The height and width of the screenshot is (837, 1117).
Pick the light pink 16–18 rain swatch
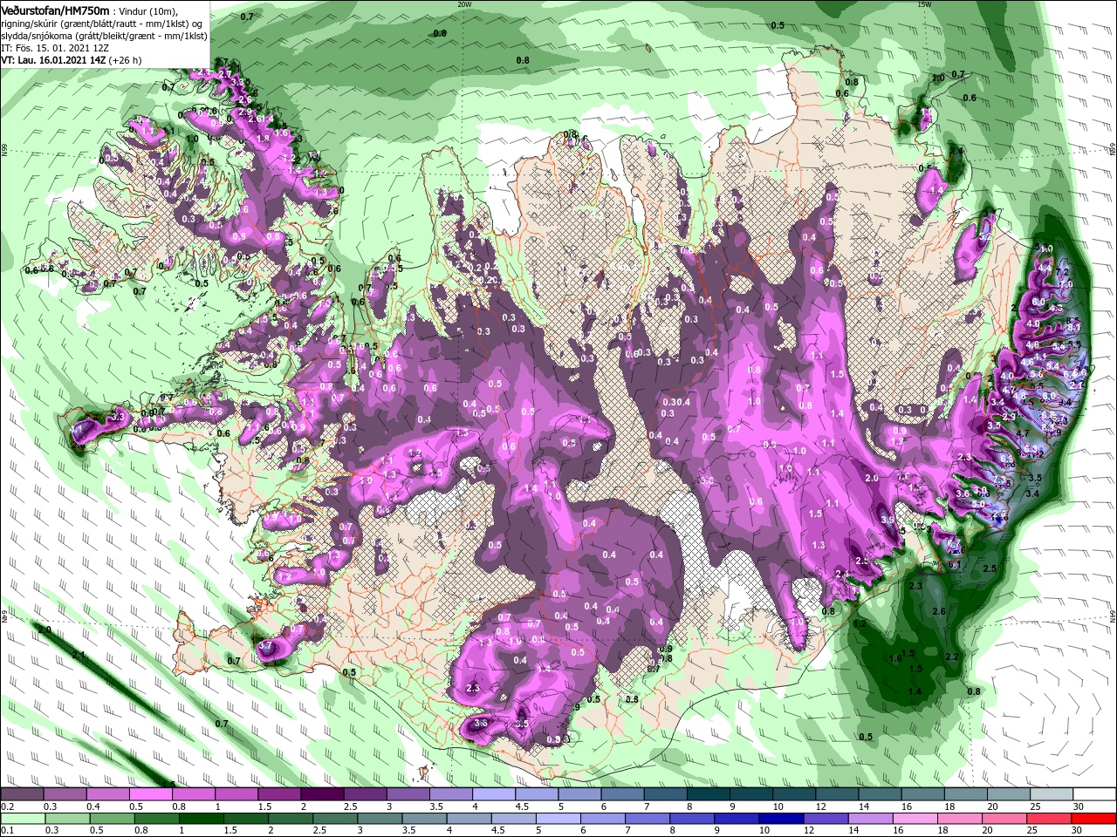[x=915, y=819]
